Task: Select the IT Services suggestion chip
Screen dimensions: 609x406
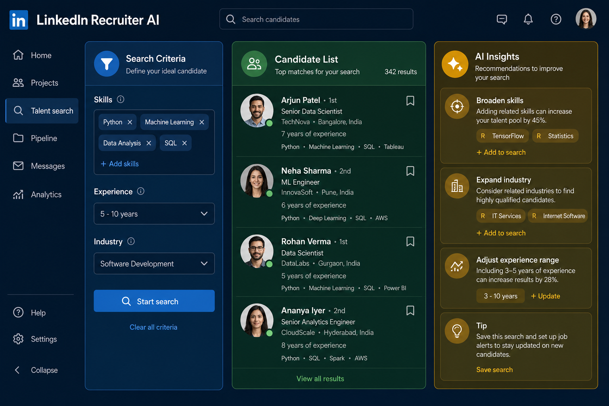Action: coord(501,216)
